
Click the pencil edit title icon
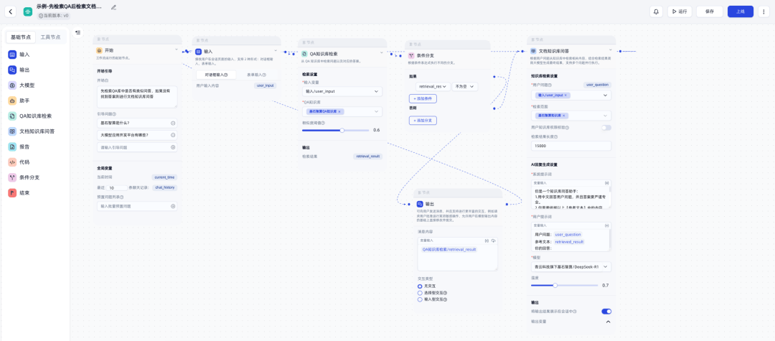[x=113, y=7]
